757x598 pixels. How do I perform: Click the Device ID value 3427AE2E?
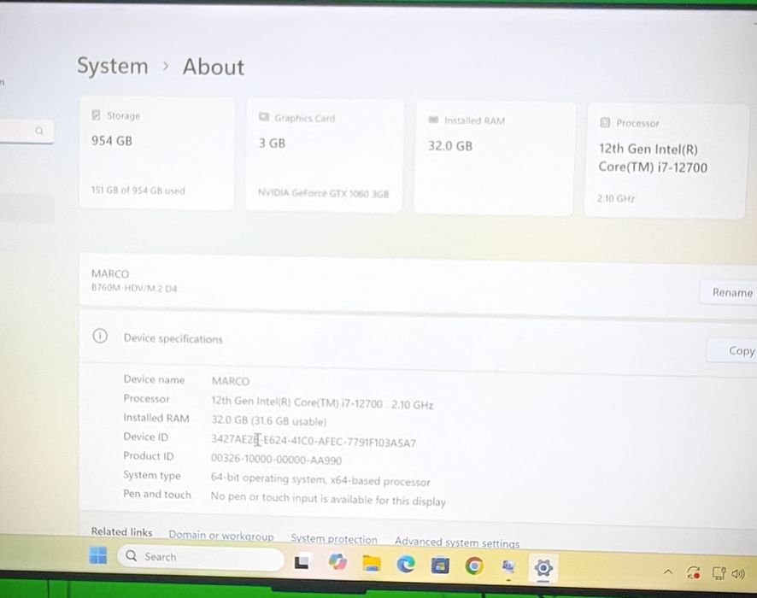(314, 441)
